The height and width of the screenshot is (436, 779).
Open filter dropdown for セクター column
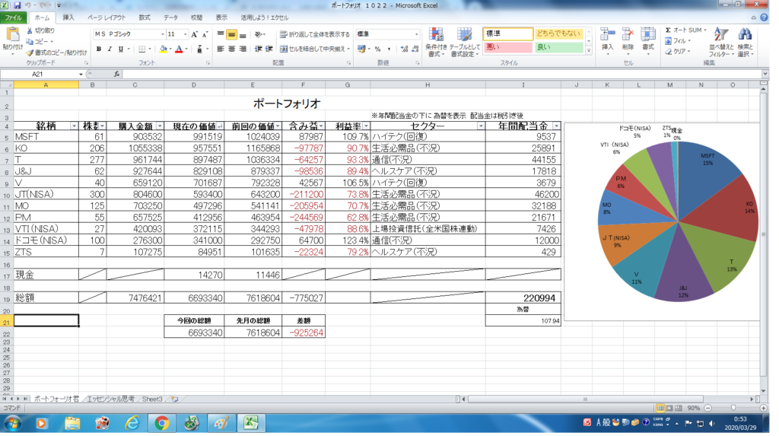pos(481,126)
